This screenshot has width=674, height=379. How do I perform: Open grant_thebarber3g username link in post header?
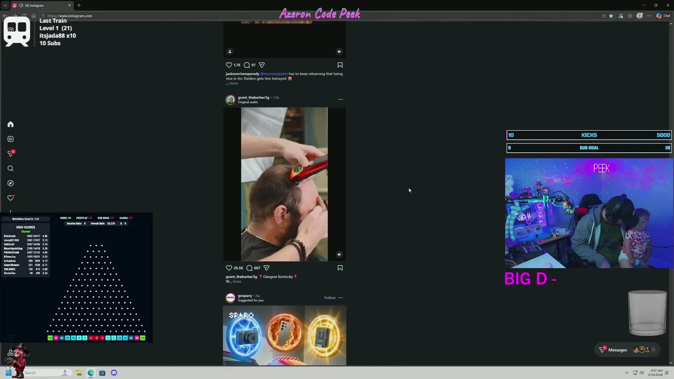[x=253, y=97]
